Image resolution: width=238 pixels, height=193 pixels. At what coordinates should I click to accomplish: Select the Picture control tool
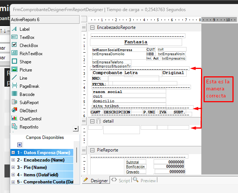(26, 70)
